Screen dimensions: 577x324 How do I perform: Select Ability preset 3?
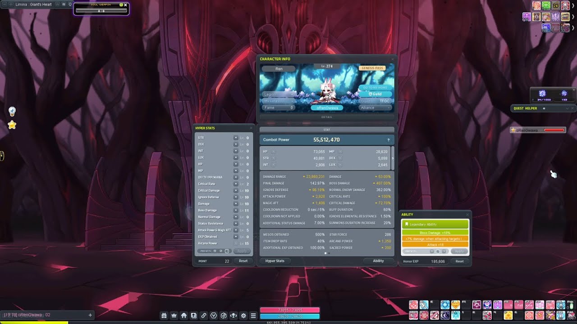(444, 252)
